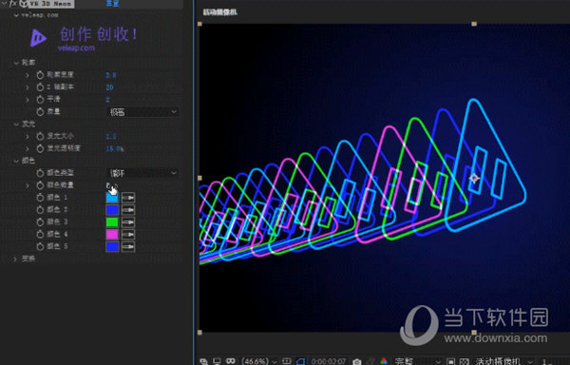Click the stopwatch icon beside 颜色 2
The image size is (570, 365).
pos(40,210)
